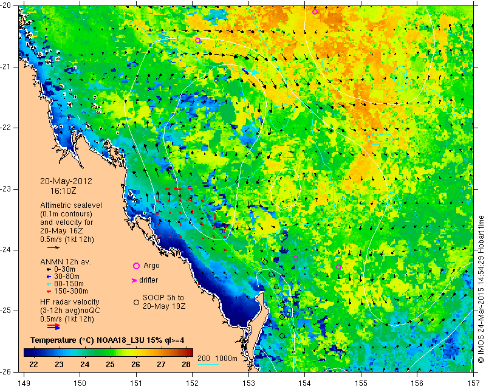
Task: Select the Argo float marker near 20.6S 152.1E
Action: [x=198, y=41]
